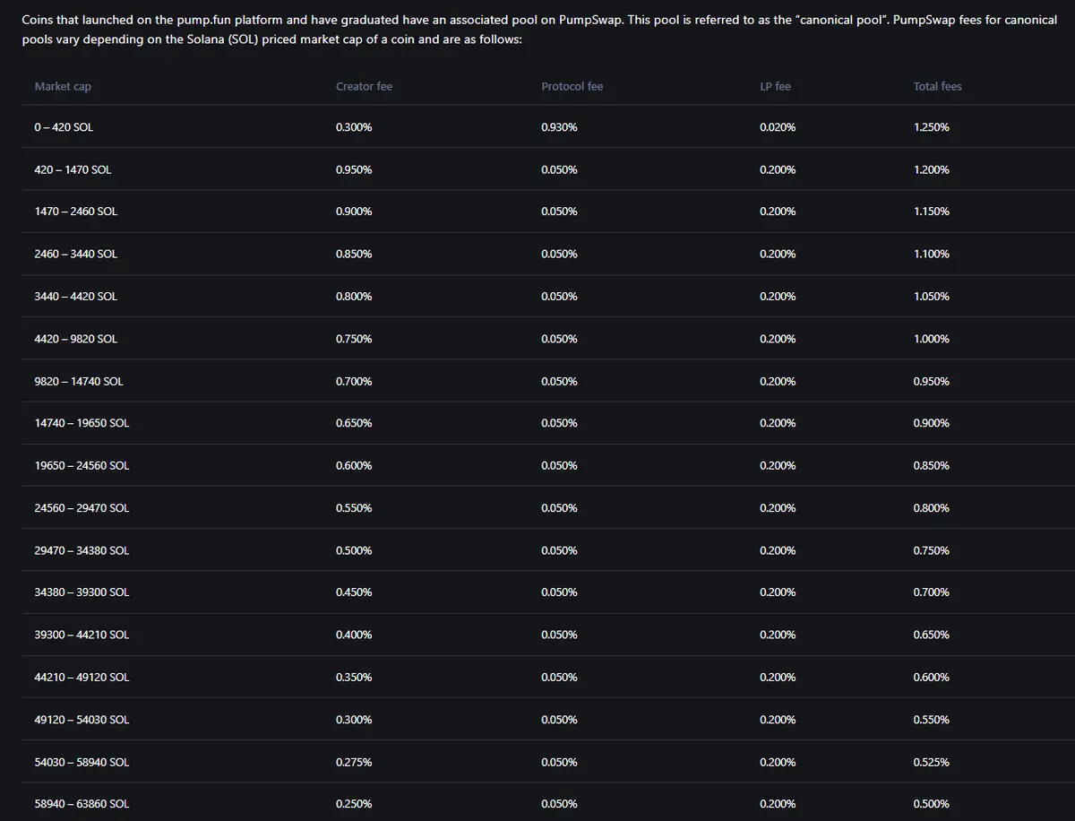Click the 0.550% creator fee value
1075x821 pixels.
(x=354, y=507)
